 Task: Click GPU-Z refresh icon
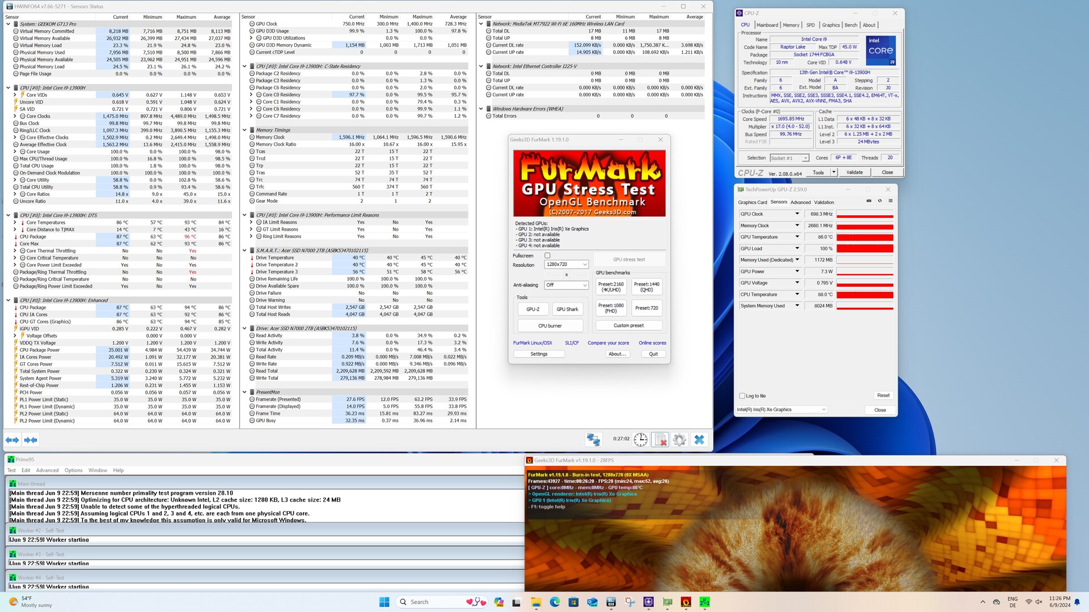[x=880, y=201]
